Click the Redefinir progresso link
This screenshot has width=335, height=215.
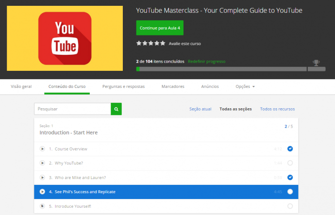207,62
